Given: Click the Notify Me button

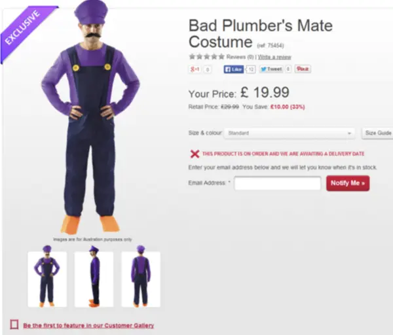Looking at the screenshot, I should pyautogui.click(x=348, y=183).
